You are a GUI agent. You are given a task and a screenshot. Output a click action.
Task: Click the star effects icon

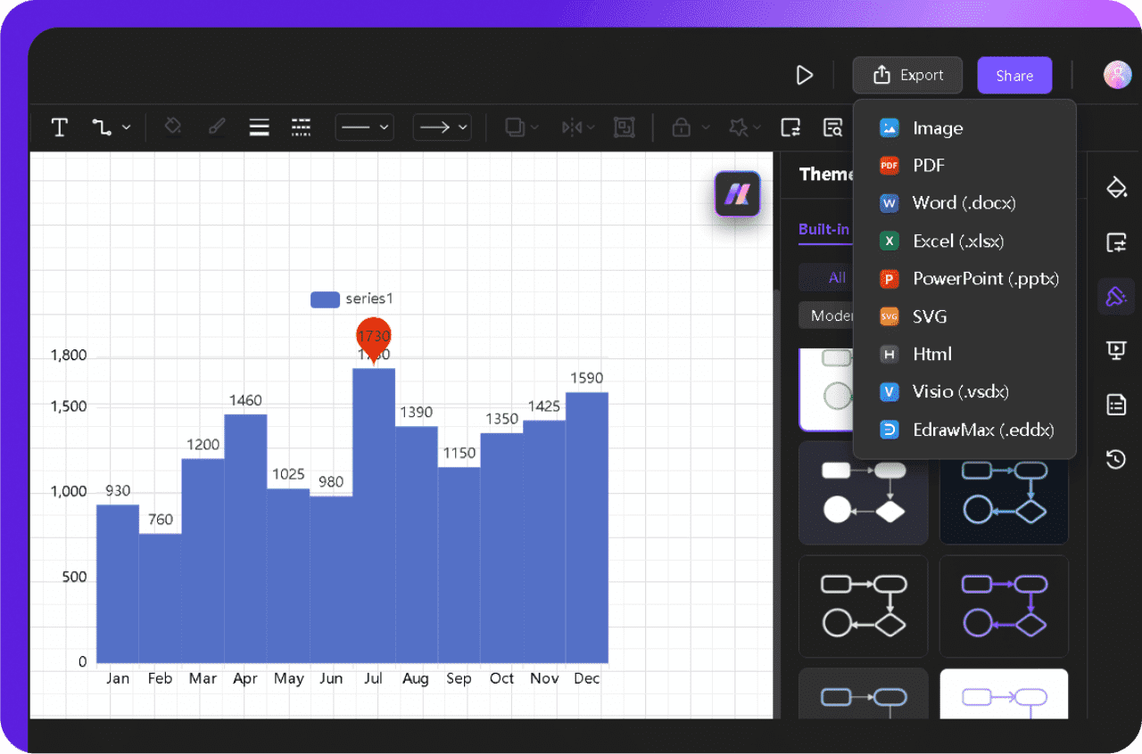pos(738,127)
